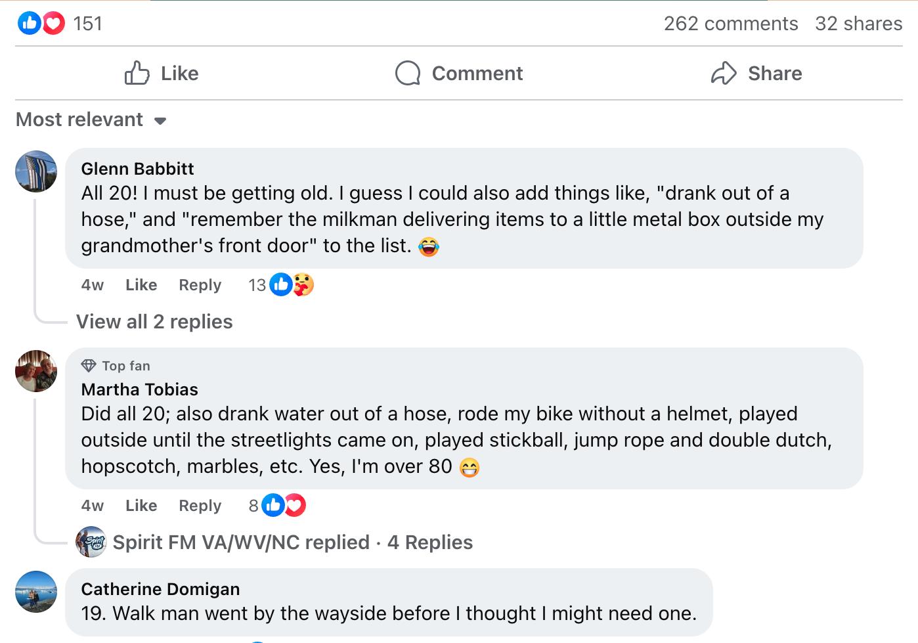Open the 32 shares list
This screenshot has height=643, width=918.
[x=858, y=24]
